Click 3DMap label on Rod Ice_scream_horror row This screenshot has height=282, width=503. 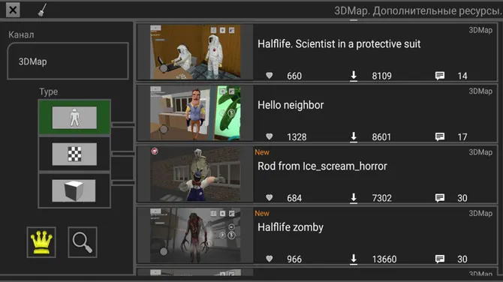[x=480, y=152]
